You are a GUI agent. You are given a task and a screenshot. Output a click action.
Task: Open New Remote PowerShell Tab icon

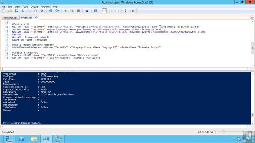tap(87, 11)
